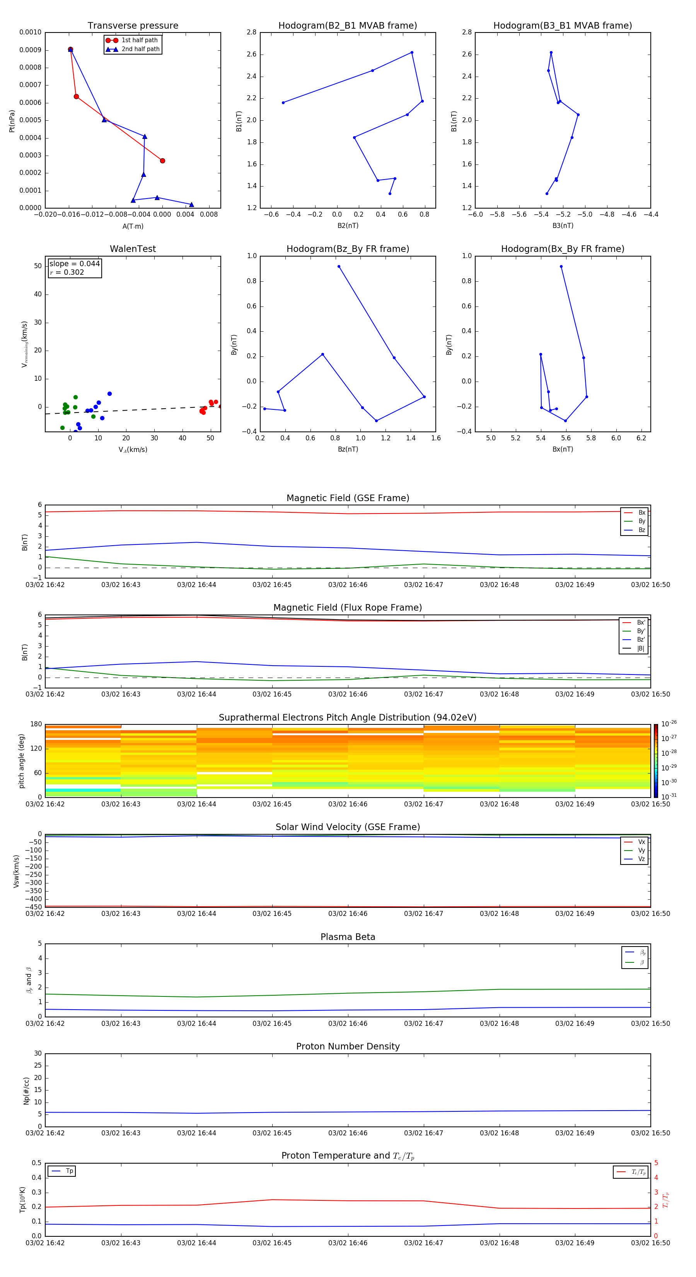Select the "Bz'" legend entry in flux rope plot
Image resolution: width=696 pixels, height=1277 pixels.
(634, 640)
